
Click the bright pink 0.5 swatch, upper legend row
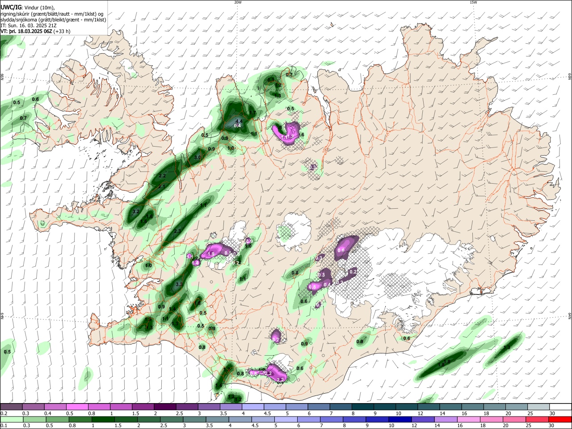click(77, 407)
